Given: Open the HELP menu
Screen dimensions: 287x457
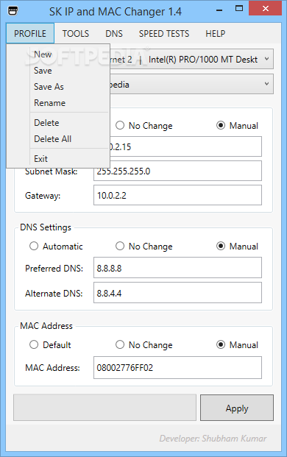Looking at the screenshot, I should (216, 34).
